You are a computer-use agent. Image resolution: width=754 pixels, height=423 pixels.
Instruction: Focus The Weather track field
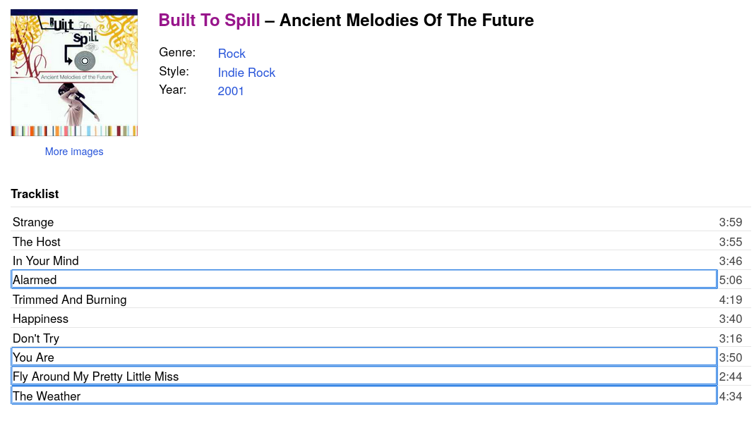pos(364,396)
